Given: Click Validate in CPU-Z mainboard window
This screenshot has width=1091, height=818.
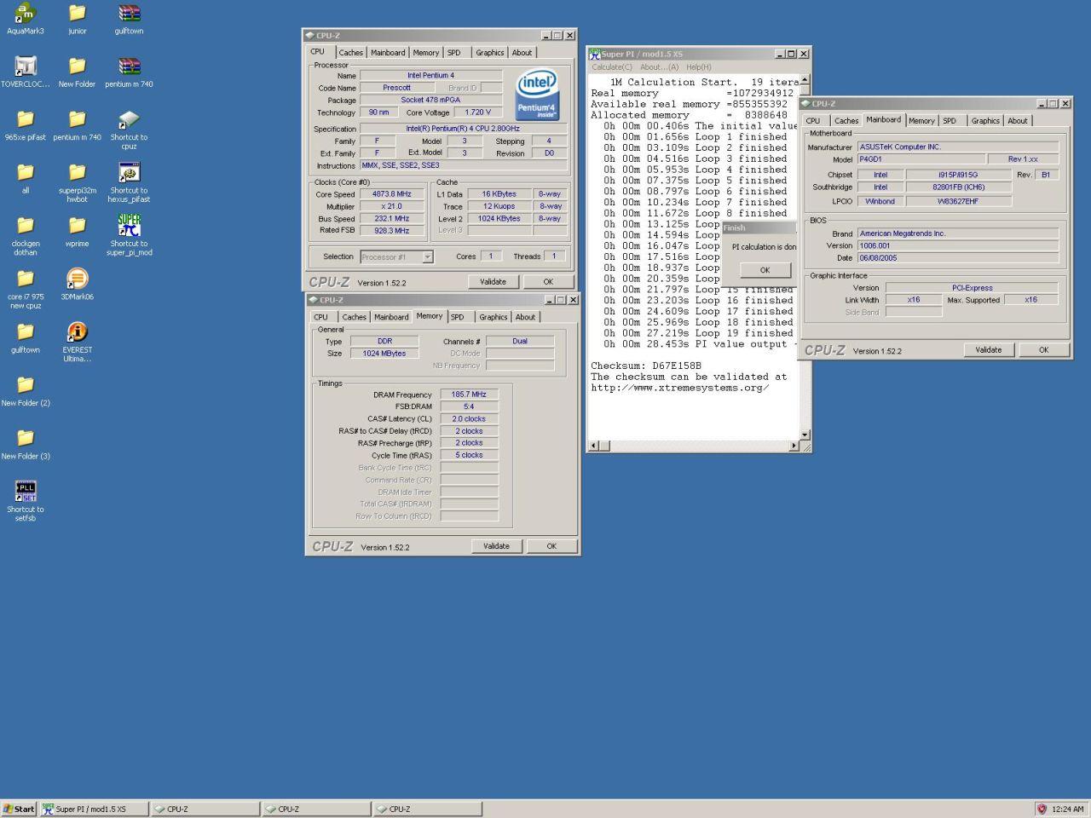Looking at the screenshot, I should tap(989, 350).
